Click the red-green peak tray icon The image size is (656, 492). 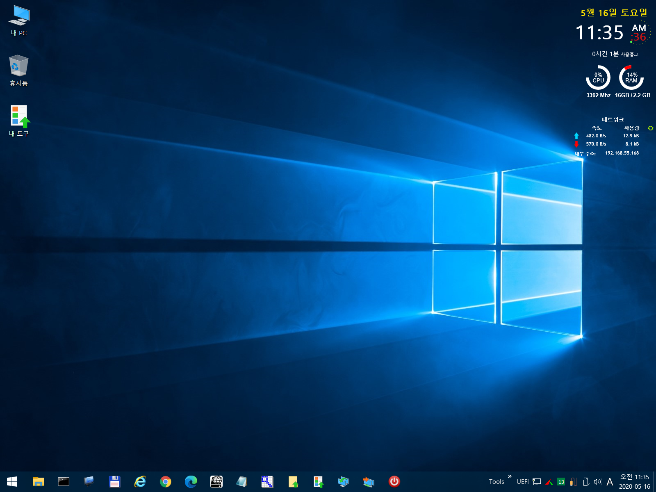pyautogui.click(x=549, y=482)
